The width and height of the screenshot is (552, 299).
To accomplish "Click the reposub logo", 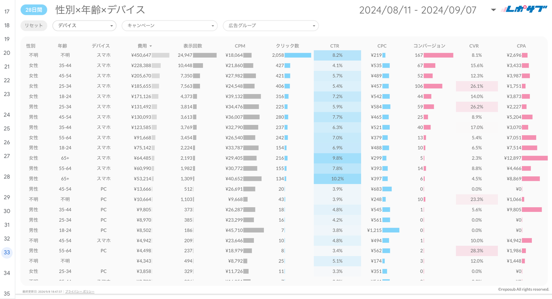I will tap(524, 10).
